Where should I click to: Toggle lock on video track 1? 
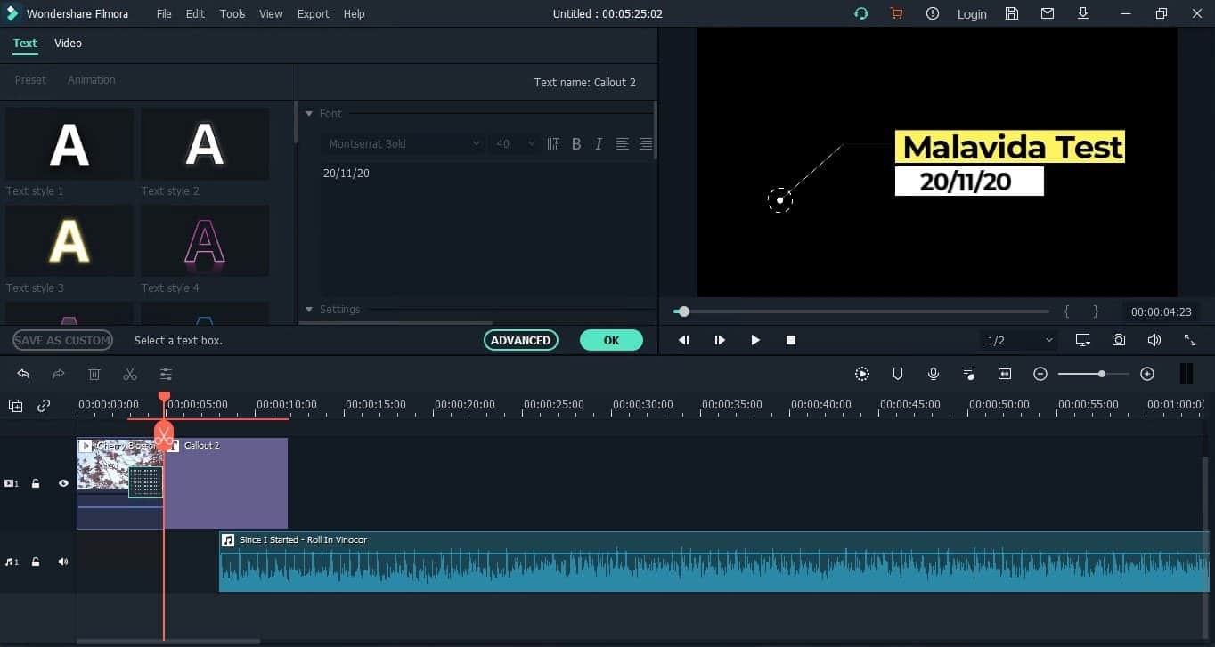click(36, 483)
